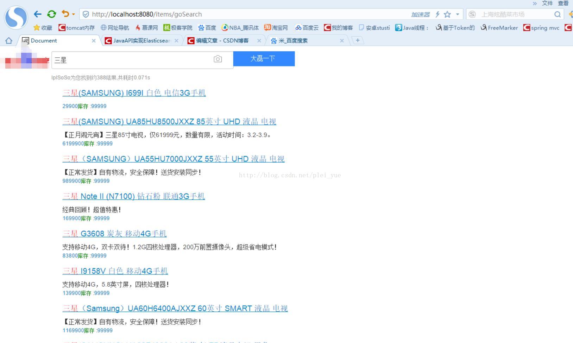Click price text 83800库存 :99999
Image resolution: width=573 pixels, height=343 pixels.
point(84,256)
